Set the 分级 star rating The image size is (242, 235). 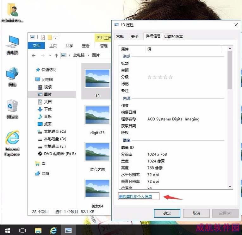coord(160,77)
